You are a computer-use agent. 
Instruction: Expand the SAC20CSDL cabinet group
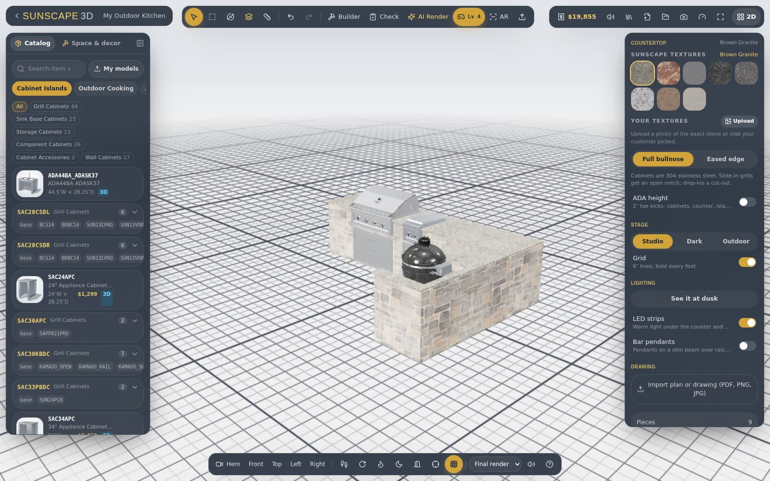point(135,212)
